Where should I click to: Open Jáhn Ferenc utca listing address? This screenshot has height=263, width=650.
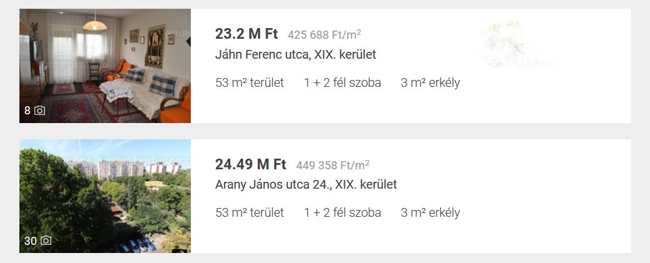coord(295,54)
